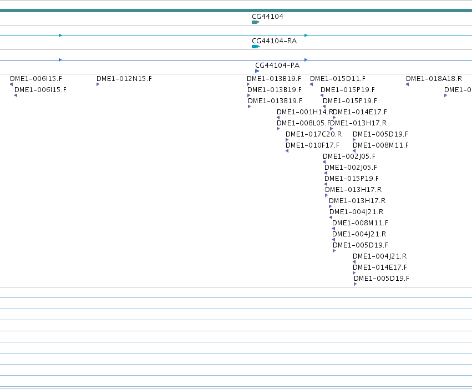Select the DME1-001H14.R feature label

tap(304, 112)
